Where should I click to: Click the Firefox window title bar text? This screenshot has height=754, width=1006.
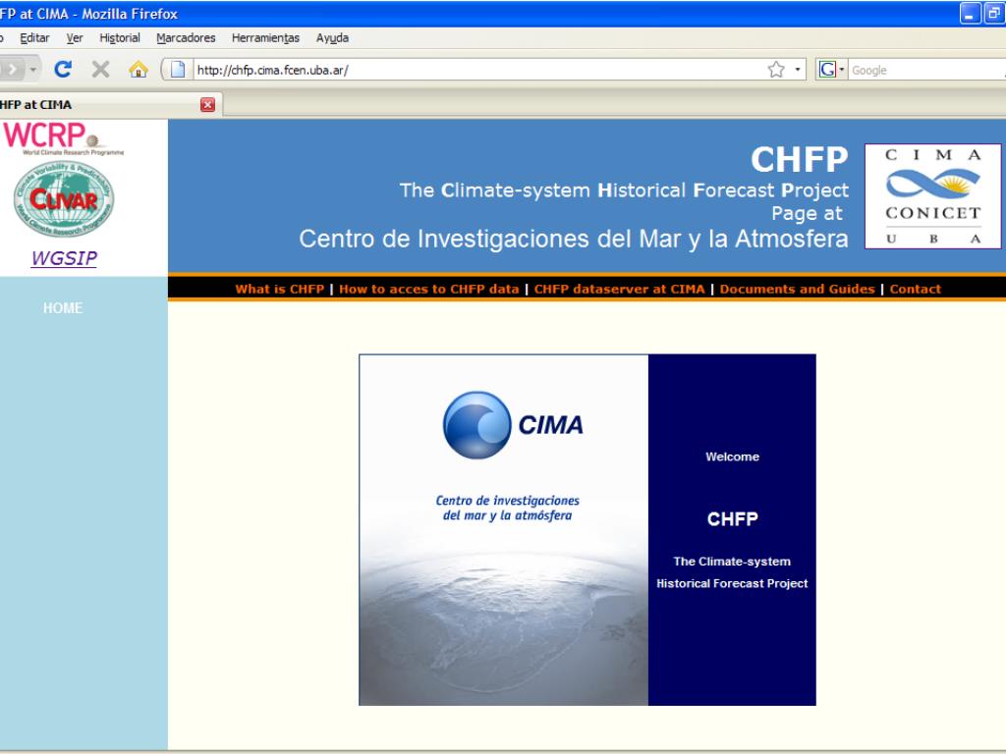point(89,14)
